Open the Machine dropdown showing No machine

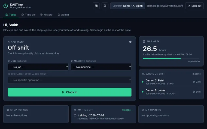point(101,67)
